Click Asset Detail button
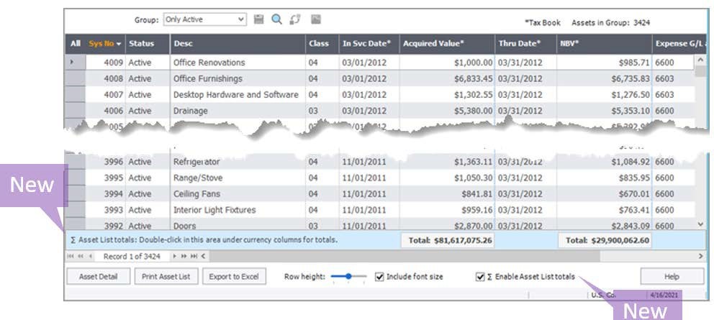 99,276
